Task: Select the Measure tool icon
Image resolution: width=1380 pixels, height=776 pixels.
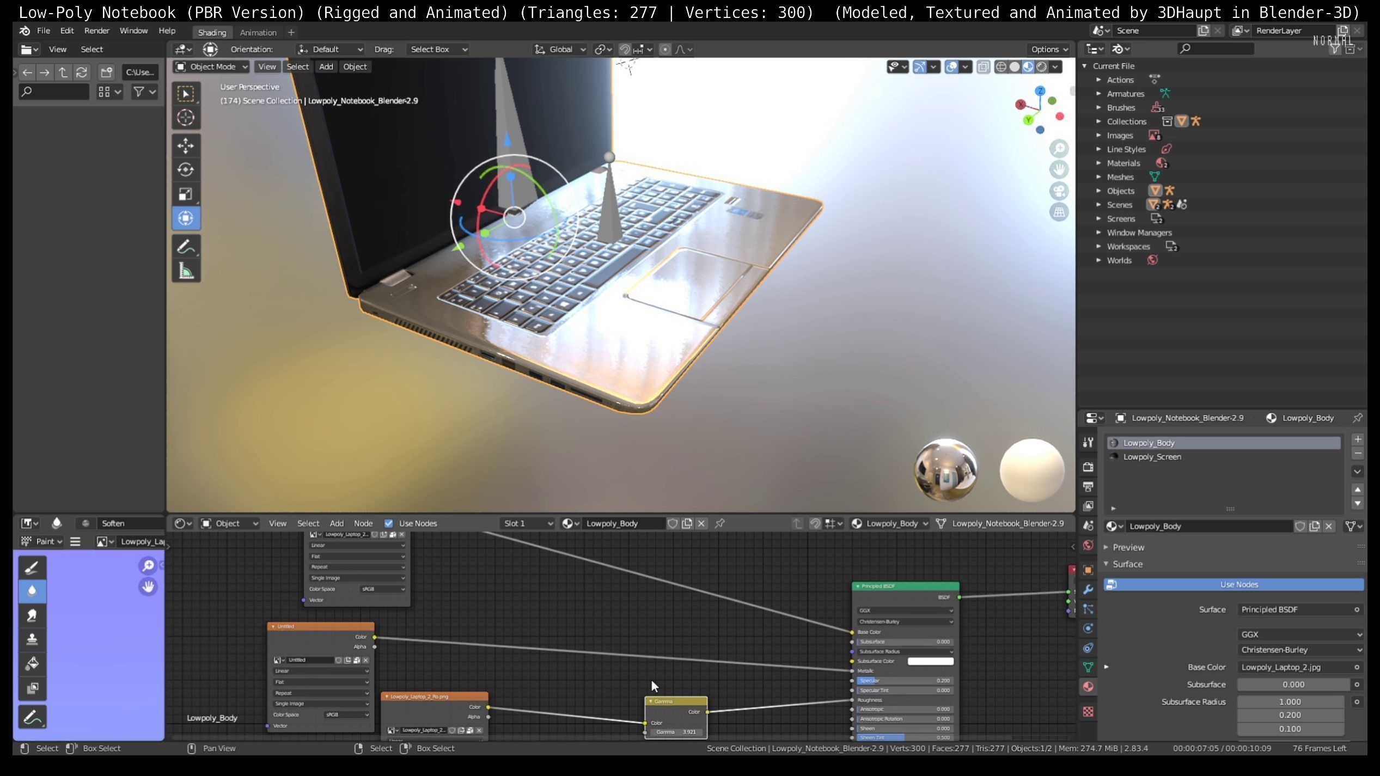Action: pos(186,271)
